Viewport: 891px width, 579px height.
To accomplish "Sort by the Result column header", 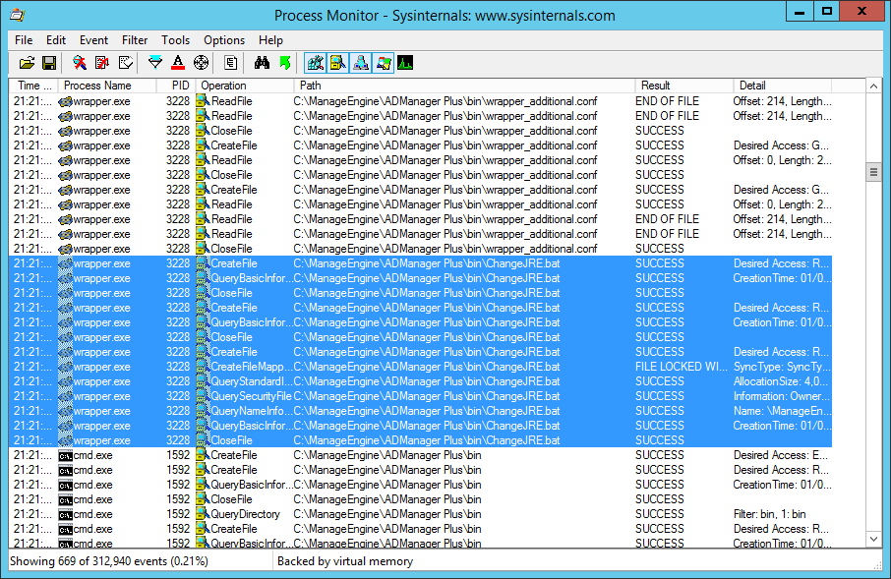I will [684, 86].
